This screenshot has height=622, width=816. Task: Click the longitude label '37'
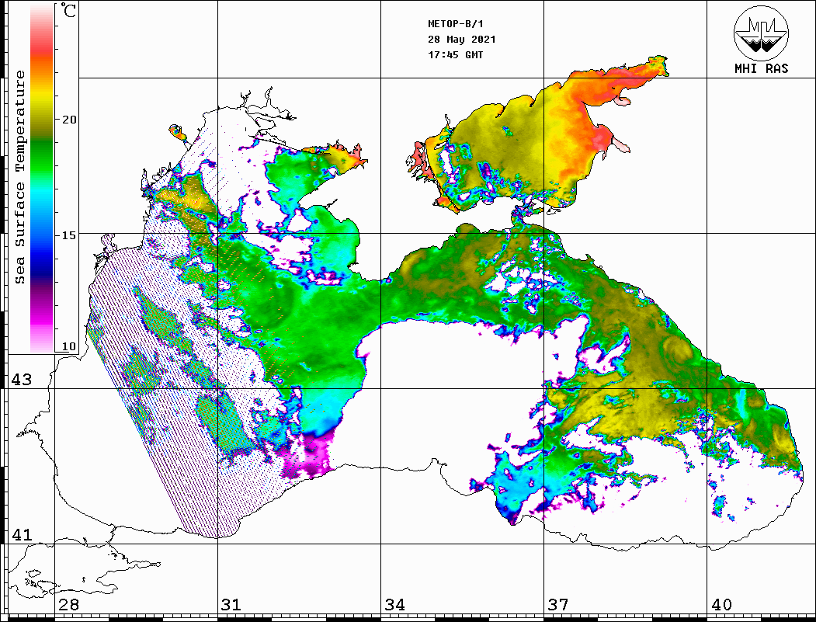point(558,605)
